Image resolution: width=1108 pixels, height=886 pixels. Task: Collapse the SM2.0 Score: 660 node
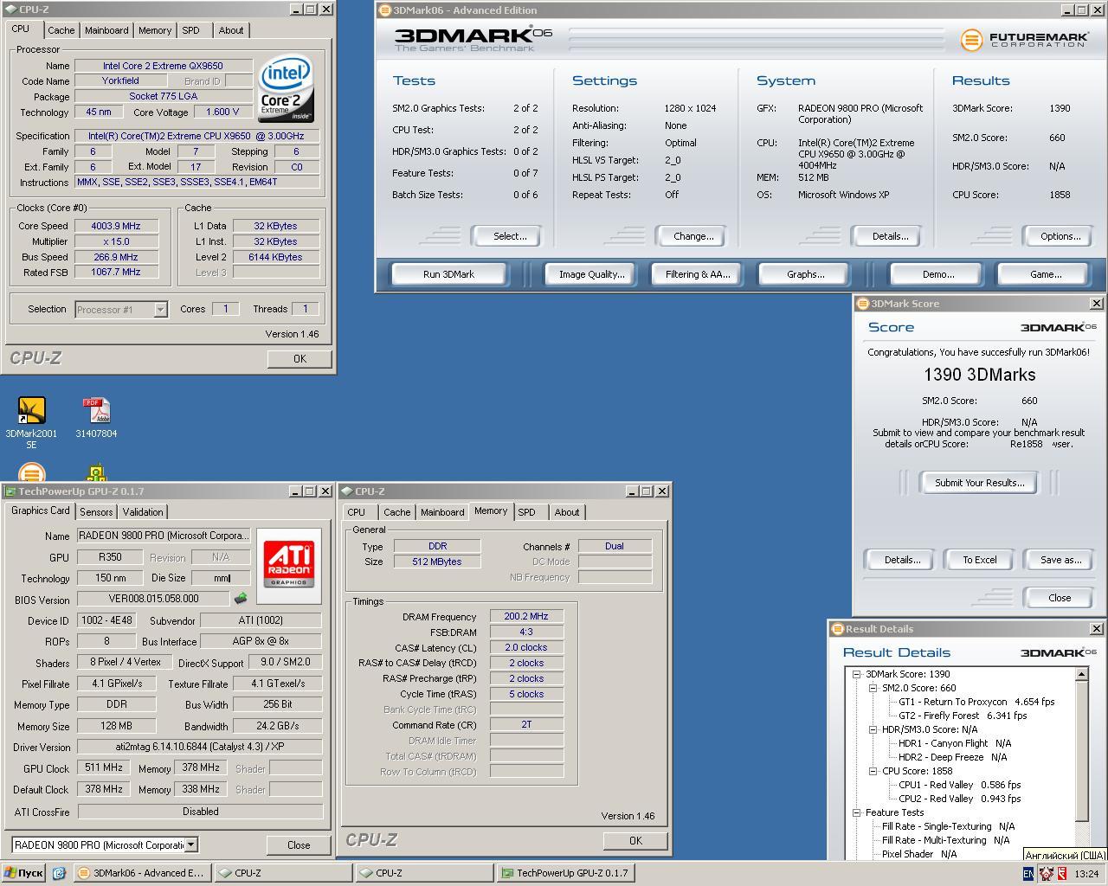(873, 688)
